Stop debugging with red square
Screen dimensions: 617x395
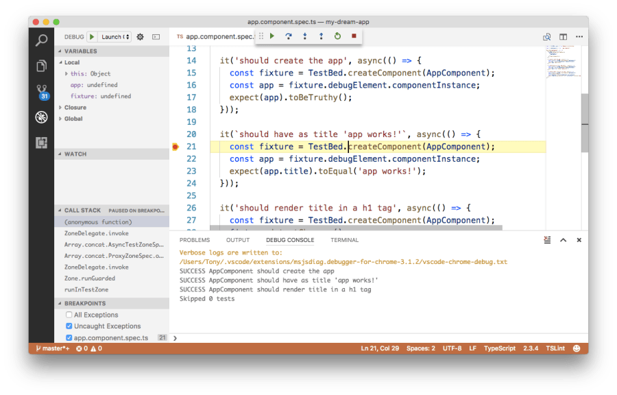click(x=354, y=36)
